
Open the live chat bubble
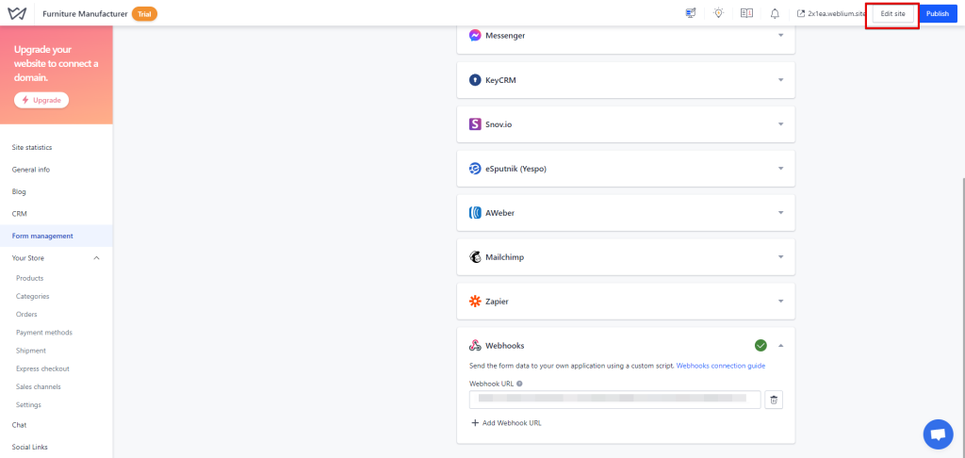[x=937, y=433]
